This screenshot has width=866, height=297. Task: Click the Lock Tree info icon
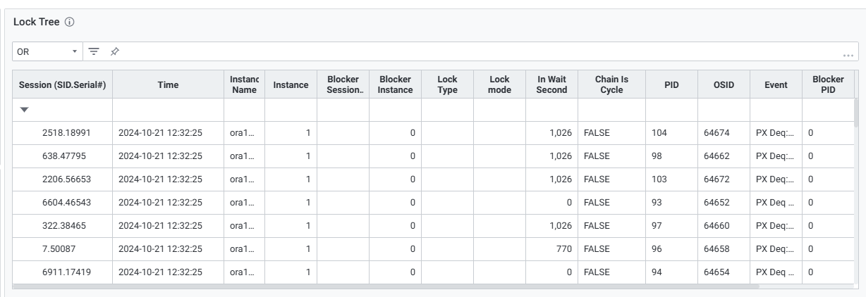click(69, 23)
